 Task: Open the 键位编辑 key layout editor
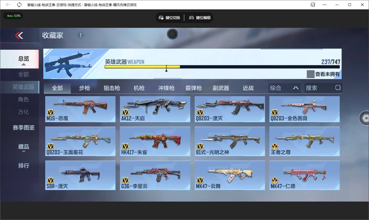click(200, 17)
